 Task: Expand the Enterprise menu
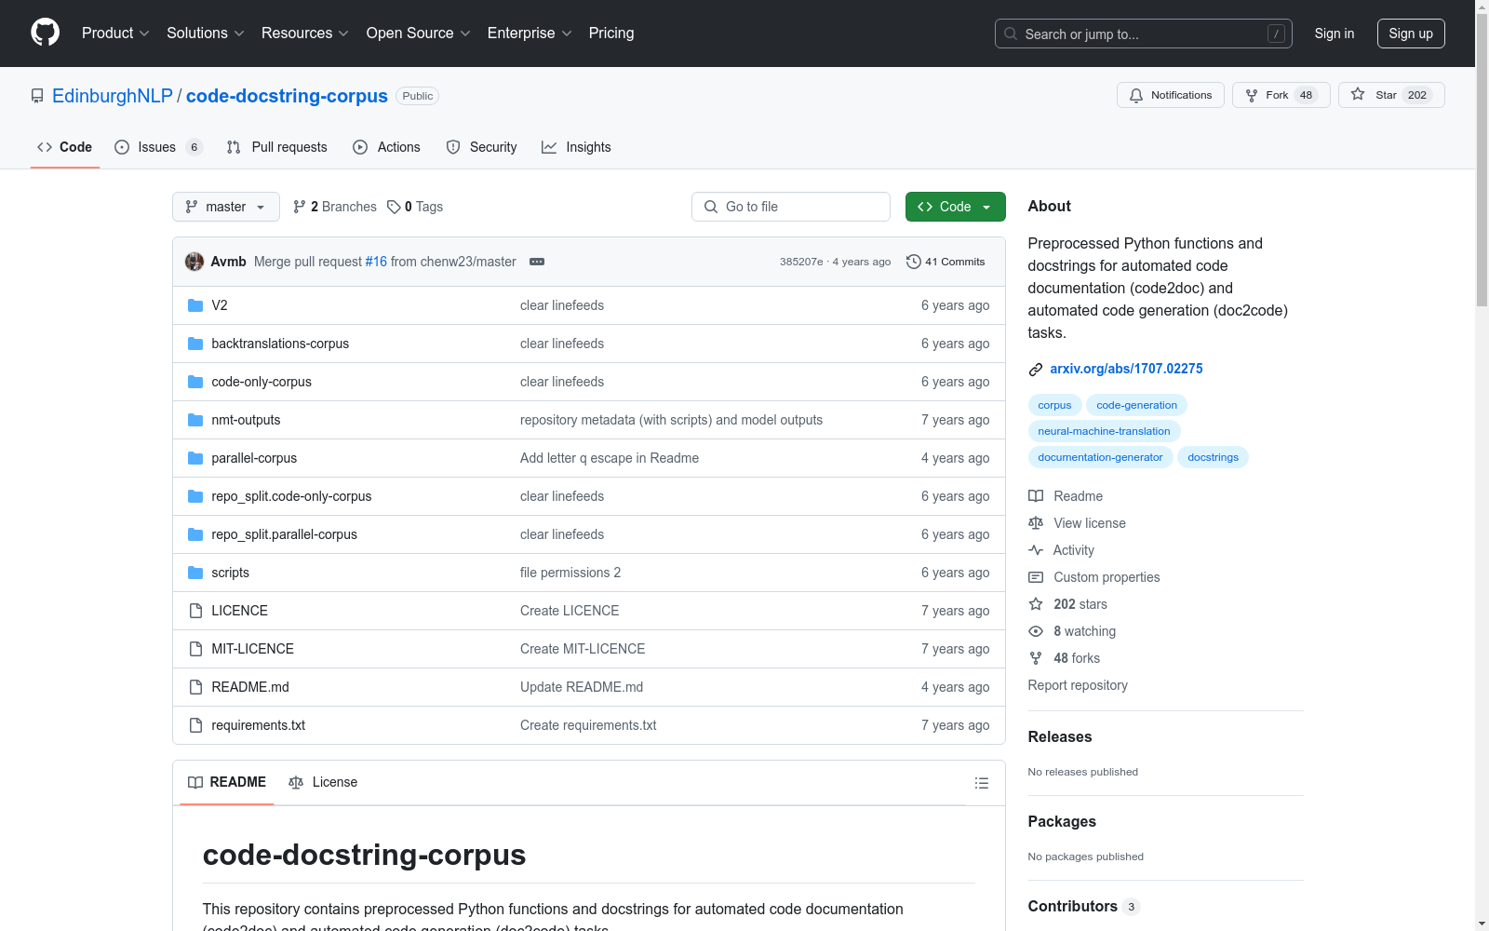530,33
